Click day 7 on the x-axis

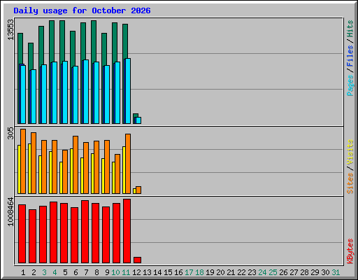(86, 272)
